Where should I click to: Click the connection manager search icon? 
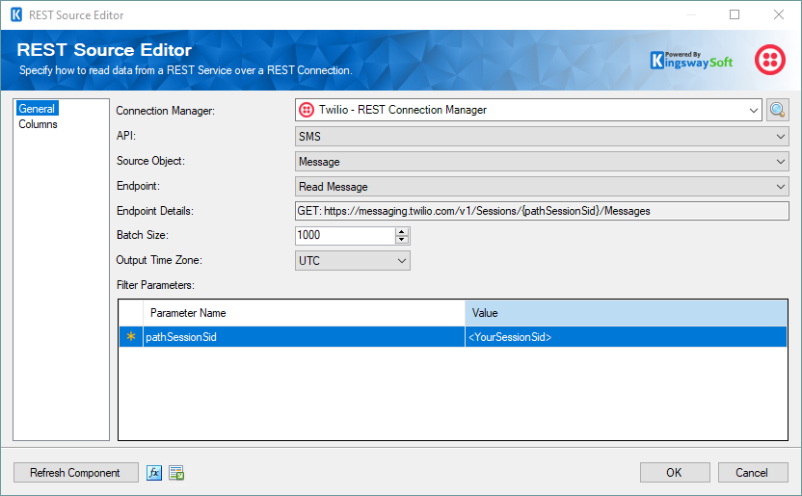(778, 110)
